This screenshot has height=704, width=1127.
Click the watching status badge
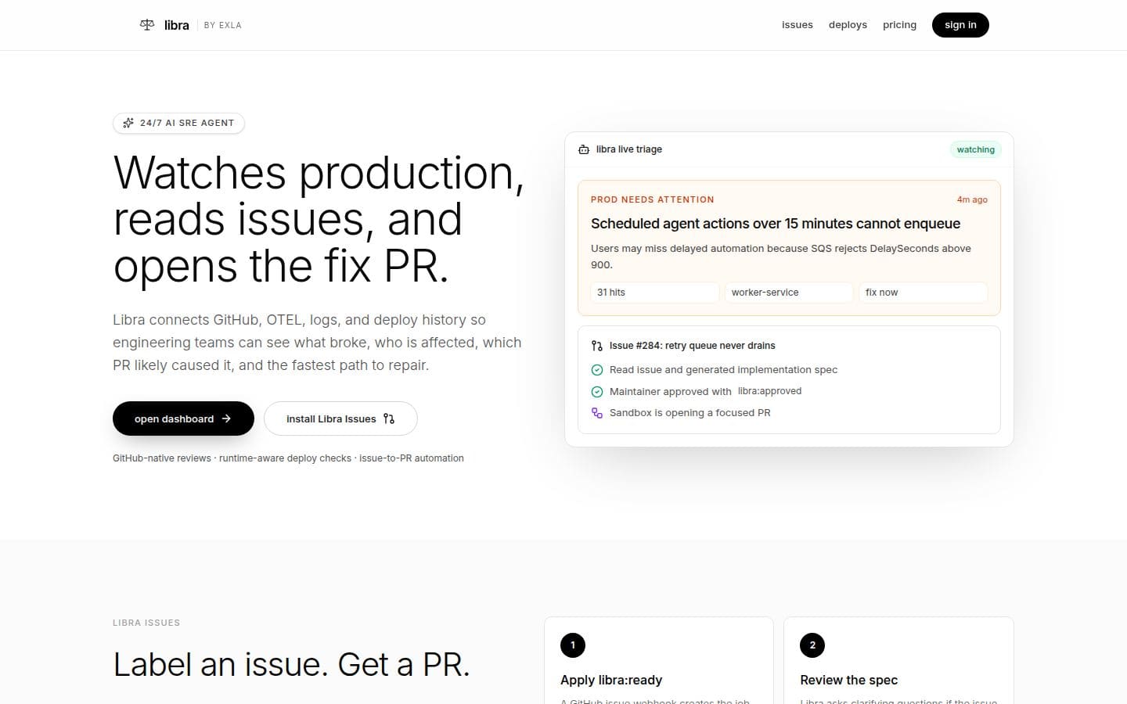975,149
